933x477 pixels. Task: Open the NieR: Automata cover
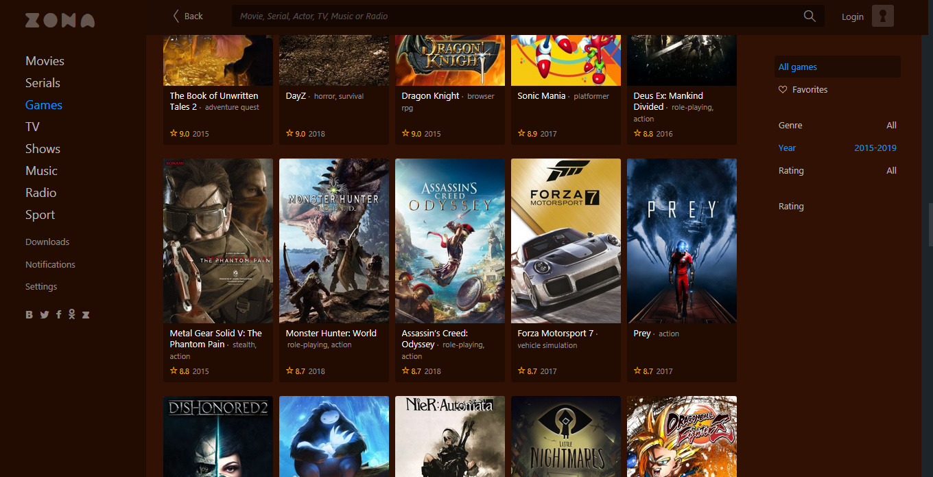click(x=450, y=437)
